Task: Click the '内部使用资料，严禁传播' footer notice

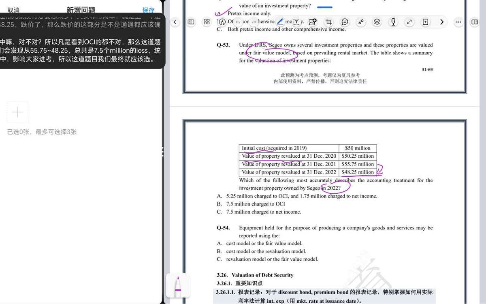Action: pos(320,81)
